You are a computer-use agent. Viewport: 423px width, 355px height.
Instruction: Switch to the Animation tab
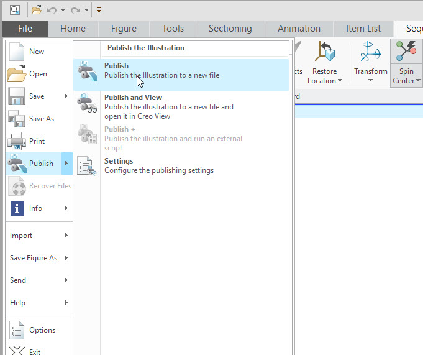[299, 29]
